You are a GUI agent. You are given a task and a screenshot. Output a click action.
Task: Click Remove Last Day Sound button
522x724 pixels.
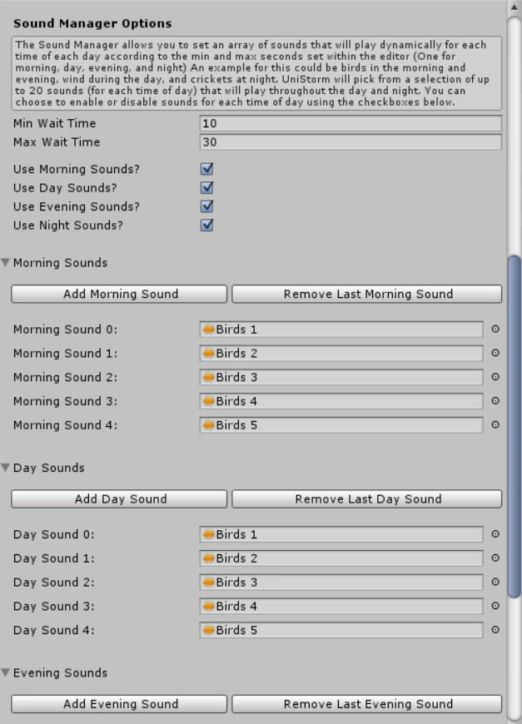367,499
